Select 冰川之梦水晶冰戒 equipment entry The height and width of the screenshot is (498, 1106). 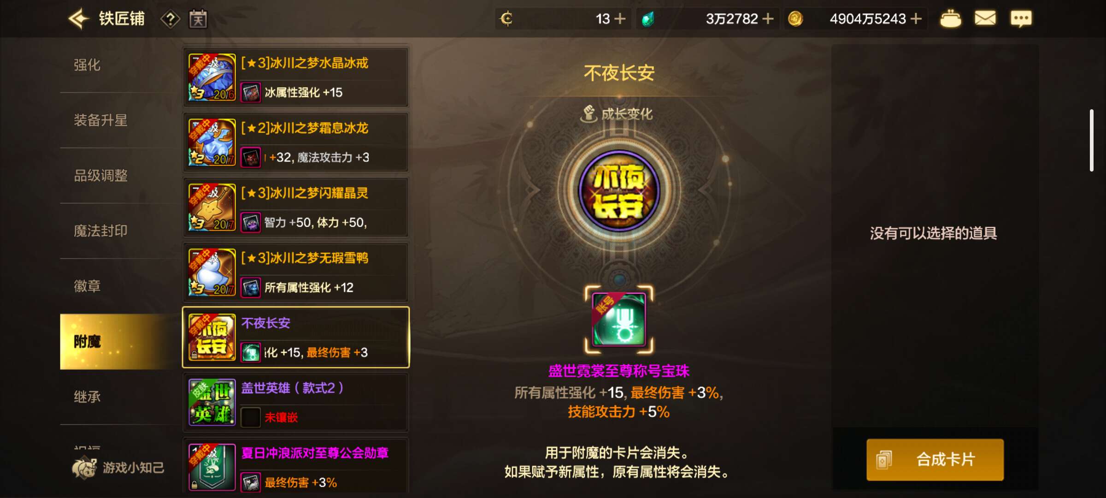coord(296,77)
